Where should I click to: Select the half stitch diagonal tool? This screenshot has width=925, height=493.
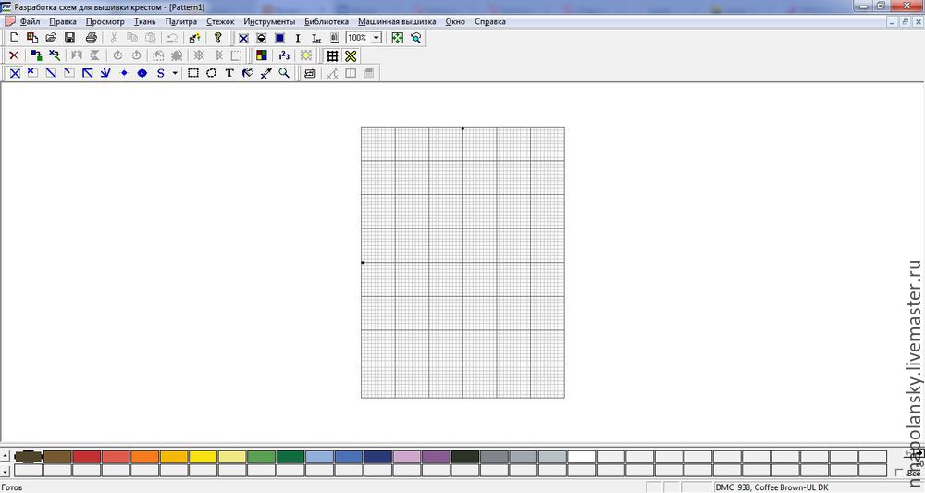[51, 73]
